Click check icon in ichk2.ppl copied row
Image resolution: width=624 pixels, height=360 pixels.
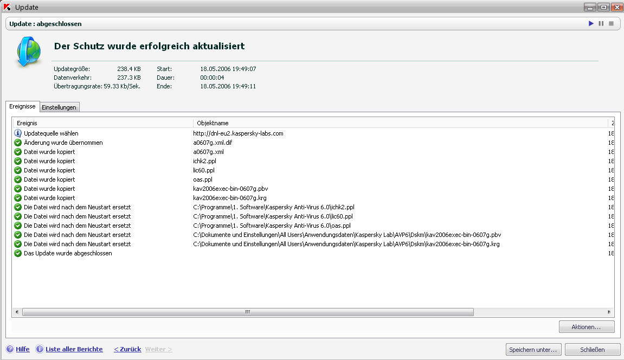pyautogui.click(x=18, y=160)
